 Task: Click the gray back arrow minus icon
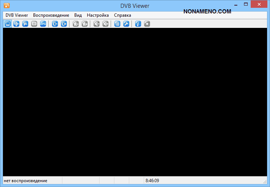97,24
